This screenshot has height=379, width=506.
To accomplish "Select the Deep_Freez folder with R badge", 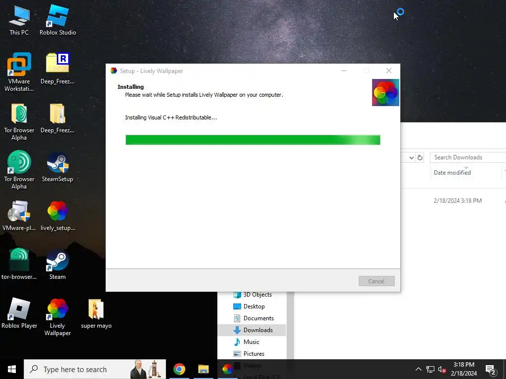I will (x=57, y=68).
